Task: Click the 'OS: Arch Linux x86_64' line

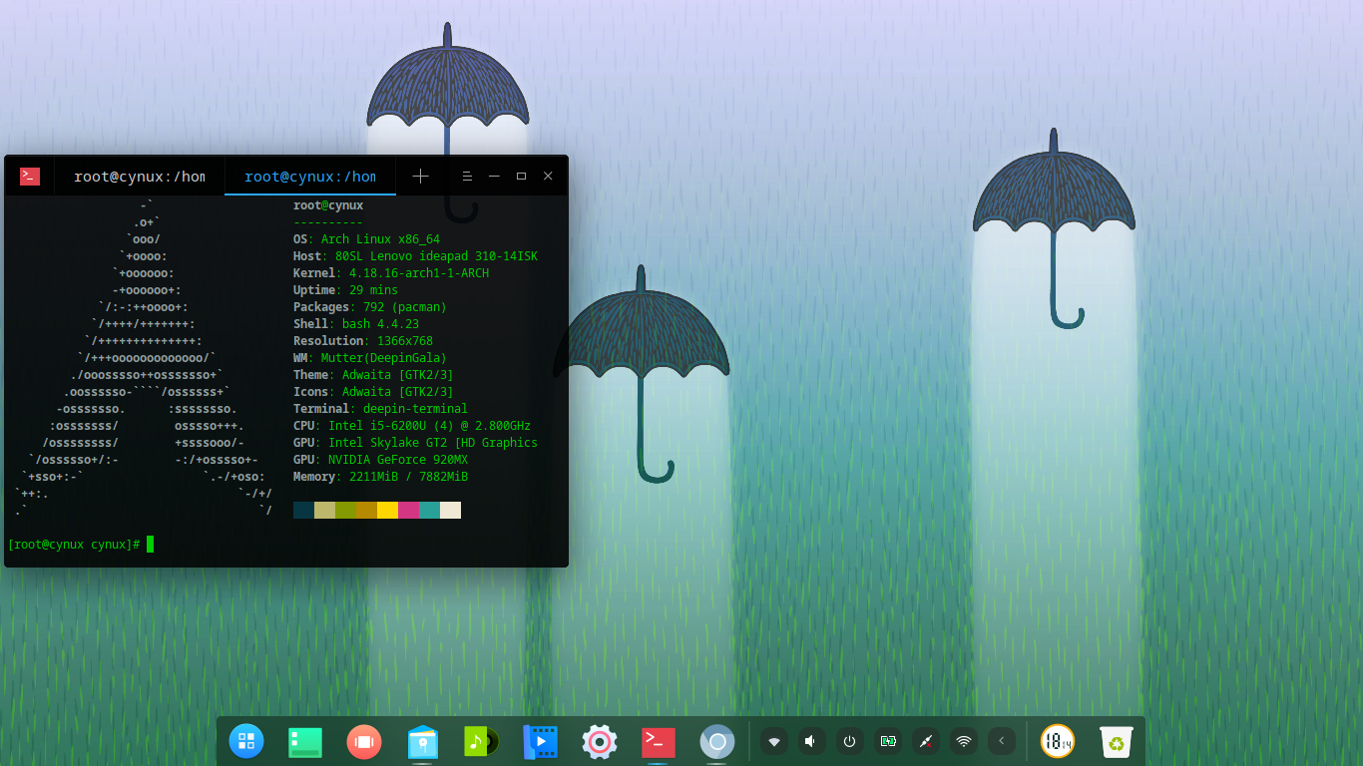Action: 366,239
